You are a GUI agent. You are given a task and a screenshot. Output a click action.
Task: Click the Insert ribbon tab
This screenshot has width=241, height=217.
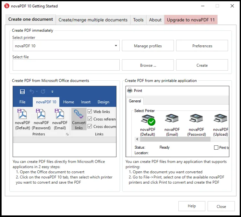[x=86, y=102]
